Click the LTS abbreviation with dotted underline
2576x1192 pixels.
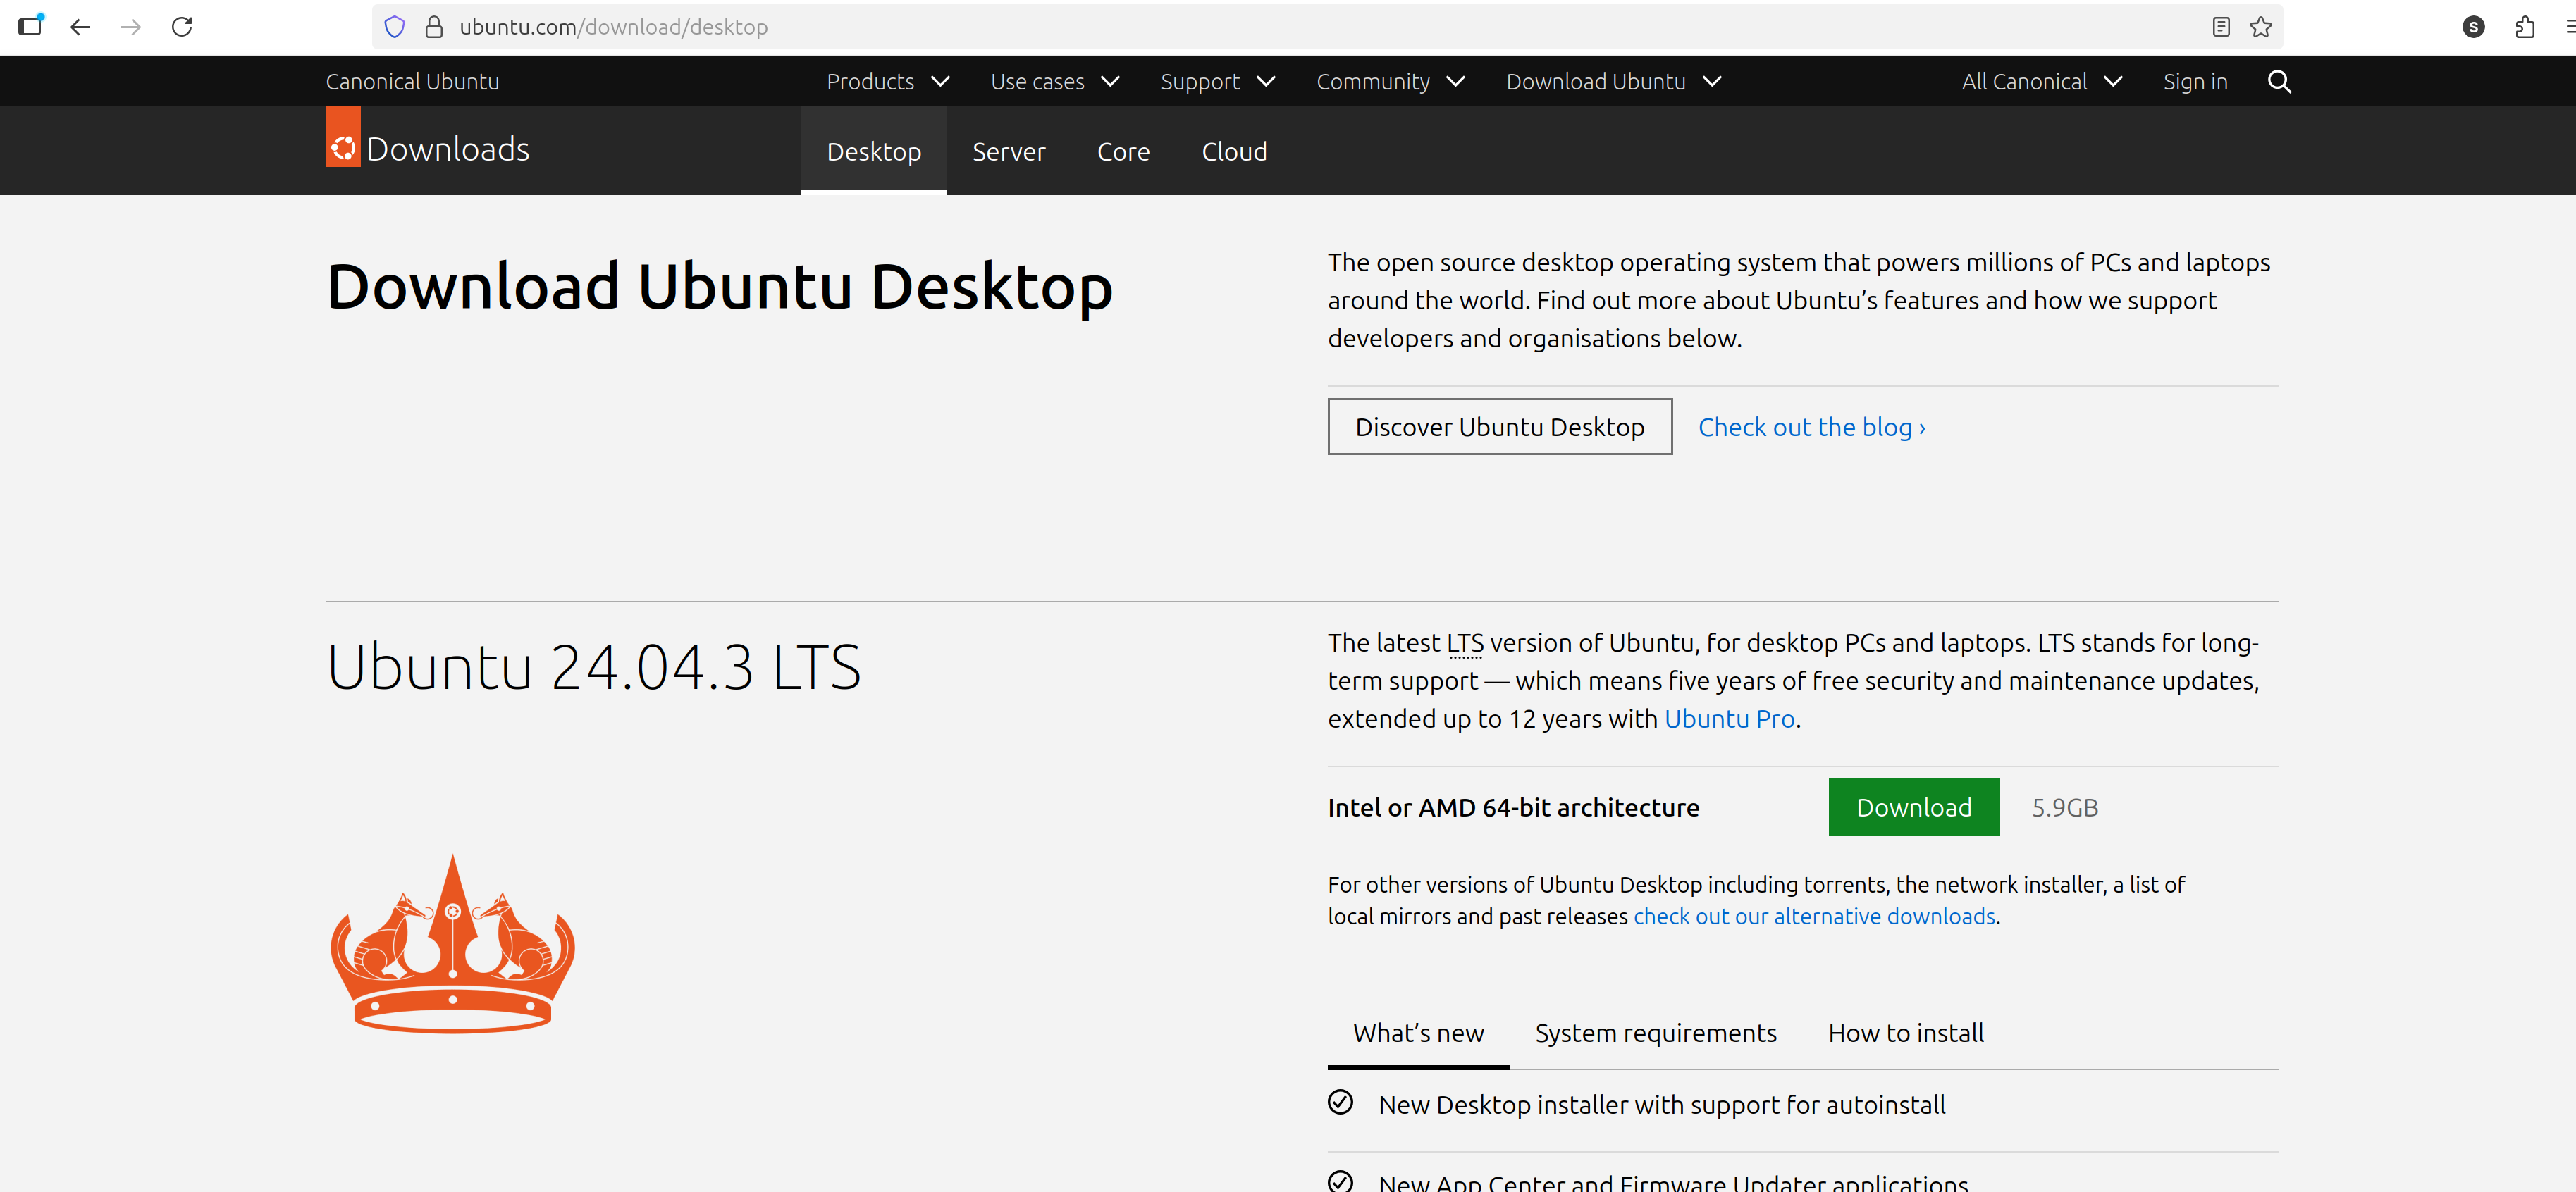[1465, 643]
